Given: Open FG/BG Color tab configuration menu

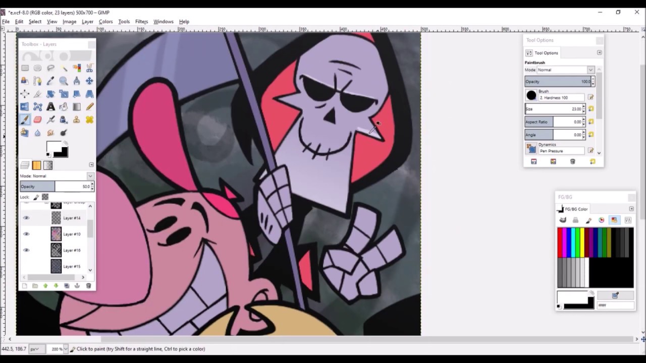Looking at the screenshot, I should (631, 209).
